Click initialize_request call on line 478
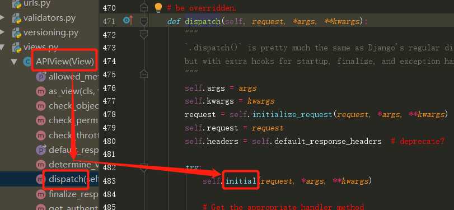The height and width of the screenshot is (210, 454). pyautogui.click(x=292, y=114)
